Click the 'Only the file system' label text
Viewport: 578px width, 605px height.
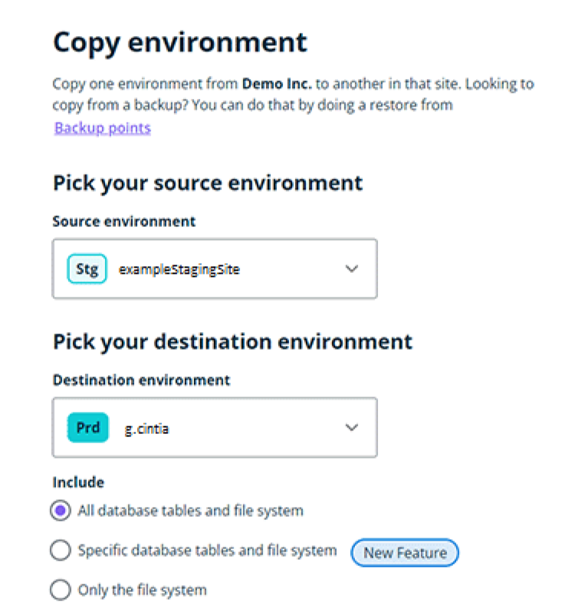(142, 590)
